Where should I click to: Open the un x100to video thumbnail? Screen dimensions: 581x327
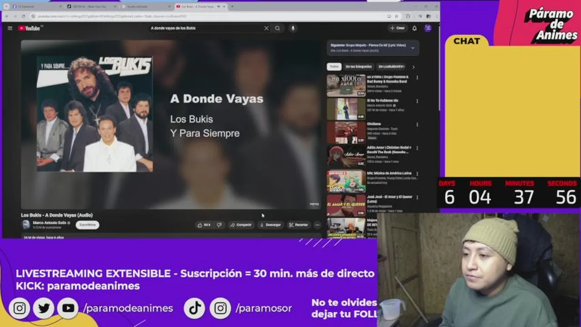coord(346,85)
